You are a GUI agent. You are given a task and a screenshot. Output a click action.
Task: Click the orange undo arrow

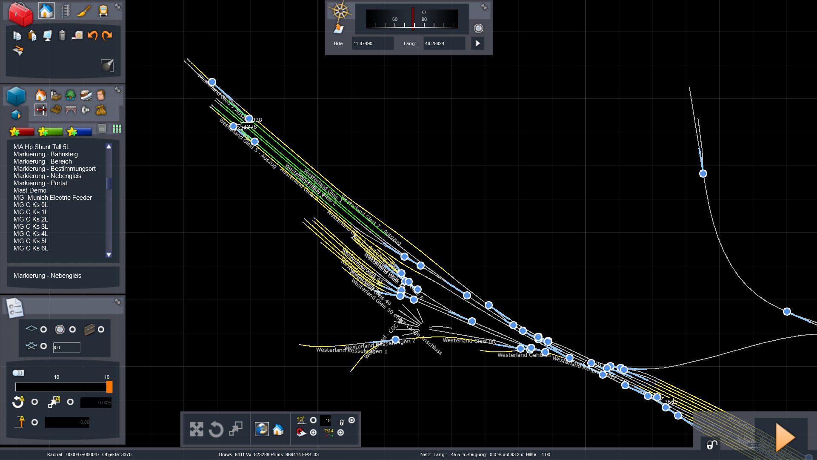[x=92, y=36]
